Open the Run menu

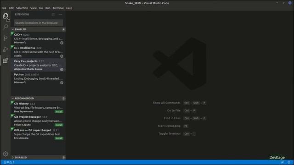48,8
